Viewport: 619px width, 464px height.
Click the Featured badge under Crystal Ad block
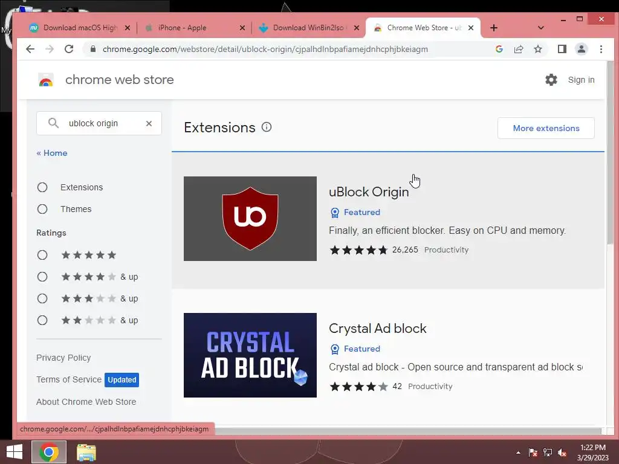click(355, 349)
